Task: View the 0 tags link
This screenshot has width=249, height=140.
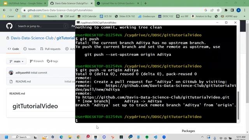Action: (53, 61)
